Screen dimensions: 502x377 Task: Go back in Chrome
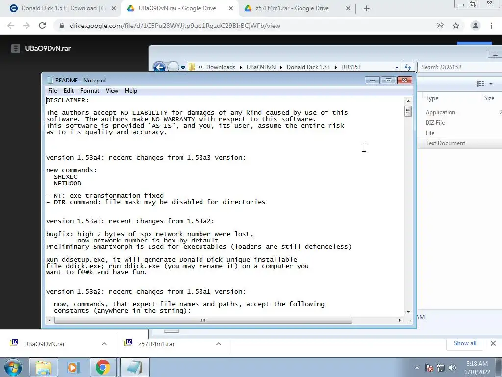coord(11,26)
